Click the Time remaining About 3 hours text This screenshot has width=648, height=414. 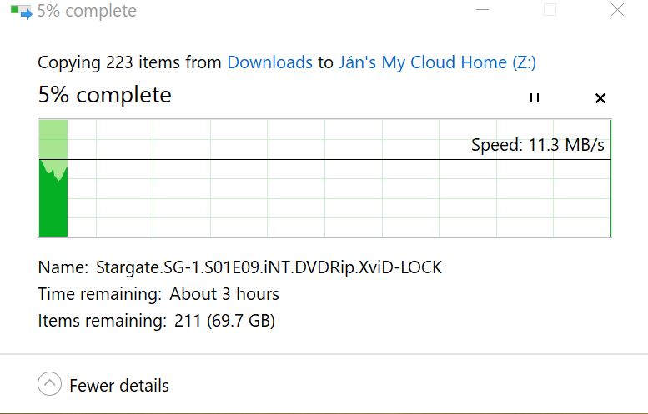coord(158,294)
